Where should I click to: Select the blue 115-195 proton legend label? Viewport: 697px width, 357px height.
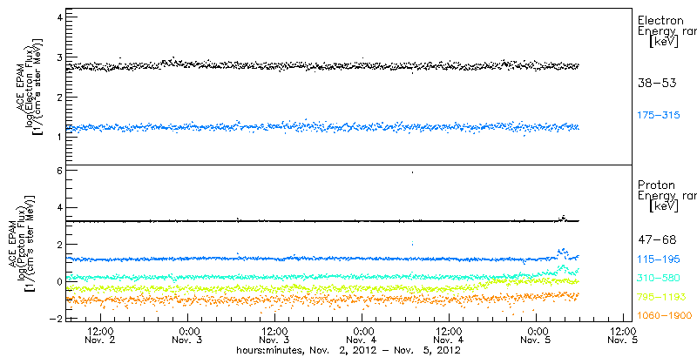pyautogui.click(x=659, y=259)
